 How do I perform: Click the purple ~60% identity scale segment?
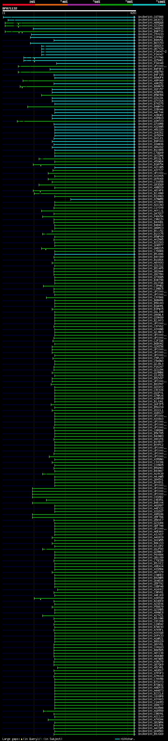pos(84,5)
